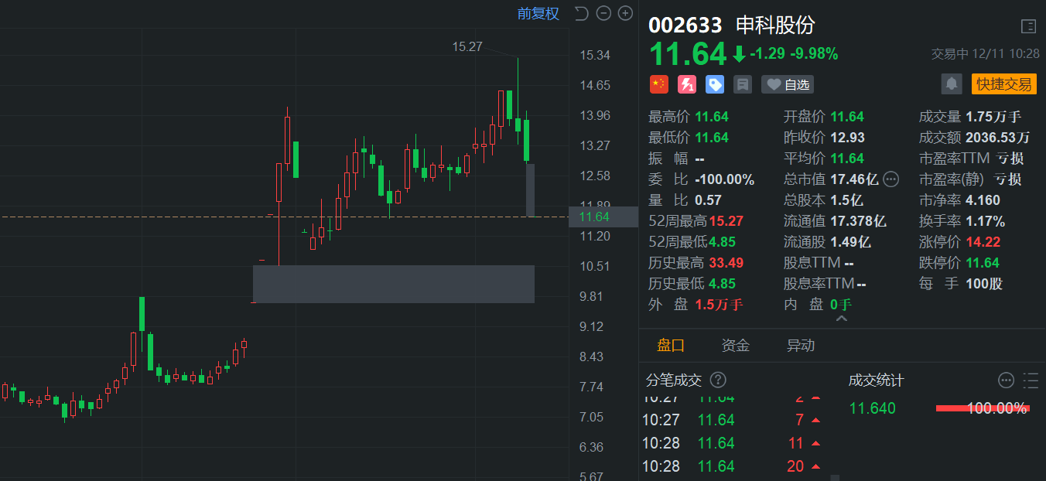Zoom out the candlestick chart

(604, 13)
